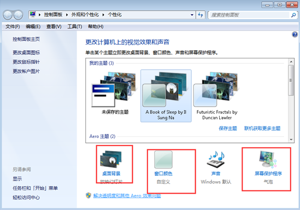Viewport: 300px width, 210px height.
Task: Click the 联机获取更多主题 link
Action: pyautogui.click(x=262, y=128)
